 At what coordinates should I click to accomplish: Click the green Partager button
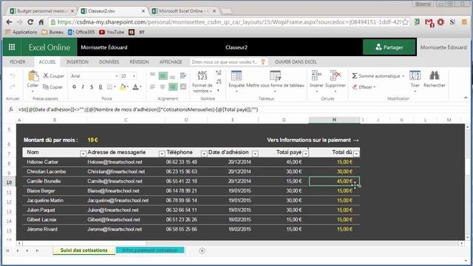click(389, 47)
